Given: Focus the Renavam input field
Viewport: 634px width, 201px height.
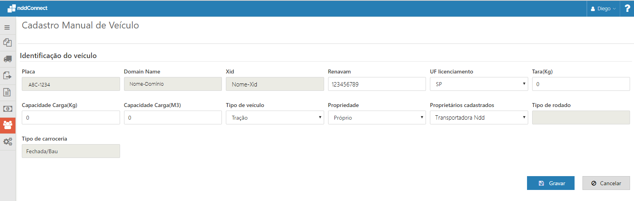Looking at the screenshot, I should pyautogui.click(x=376, y=84).
